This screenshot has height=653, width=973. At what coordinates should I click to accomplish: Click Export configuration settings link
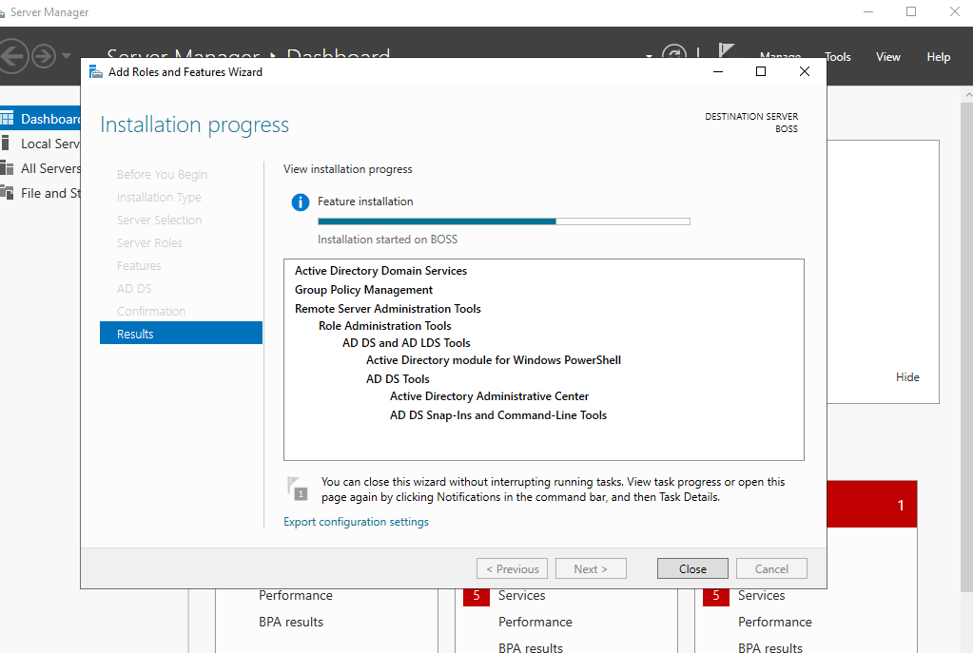tap(356, 522)
